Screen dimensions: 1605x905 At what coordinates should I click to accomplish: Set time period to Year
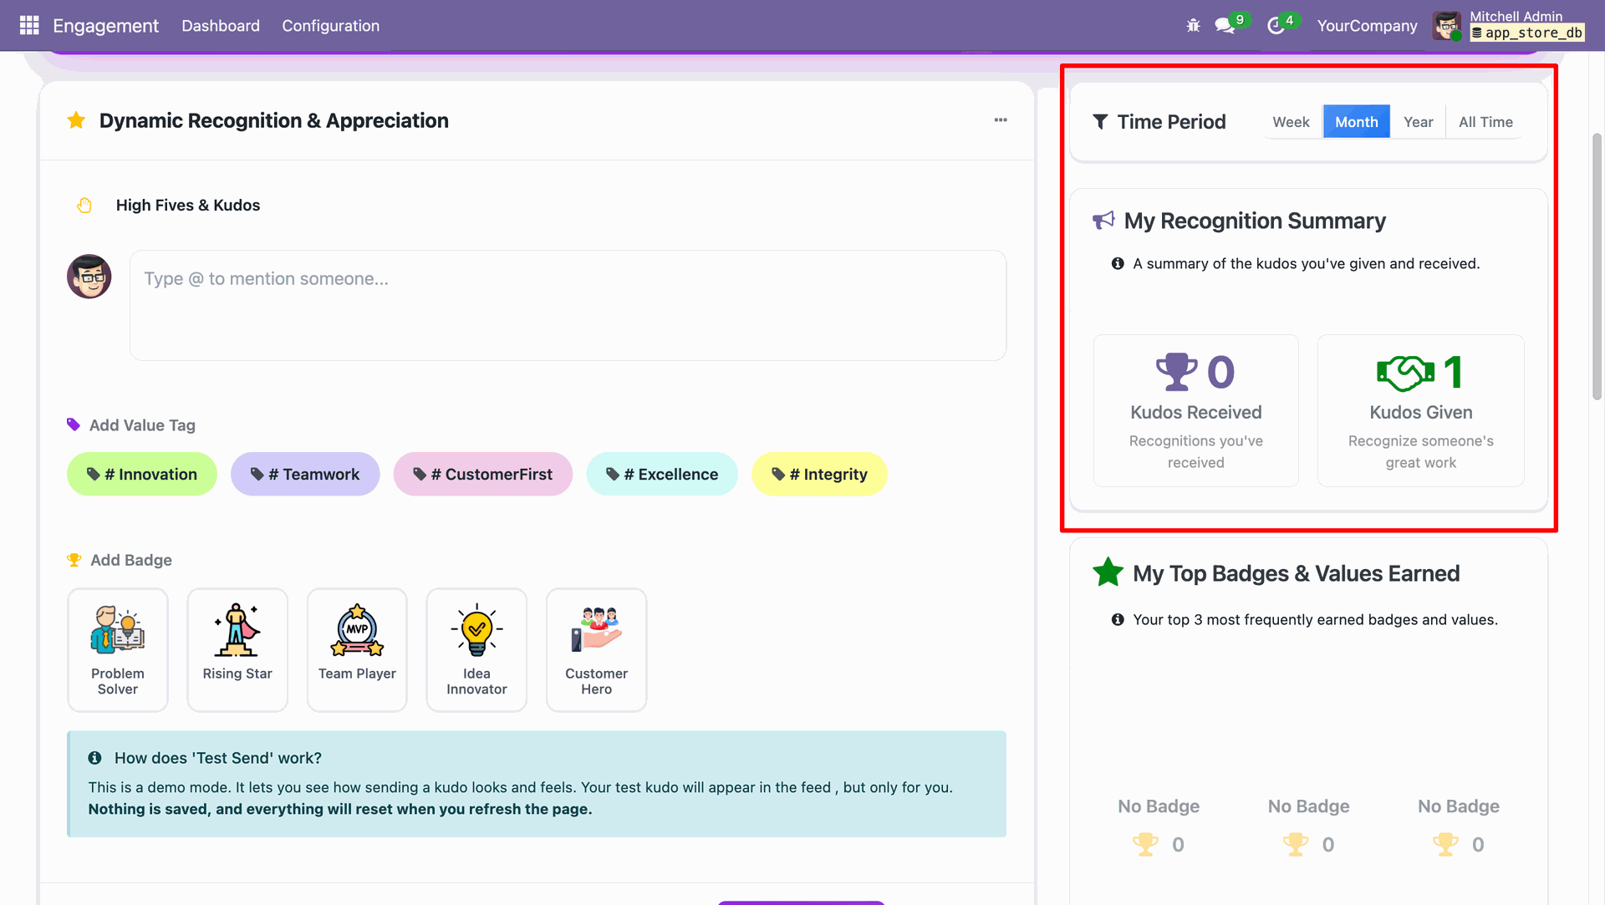(1418, 122)
